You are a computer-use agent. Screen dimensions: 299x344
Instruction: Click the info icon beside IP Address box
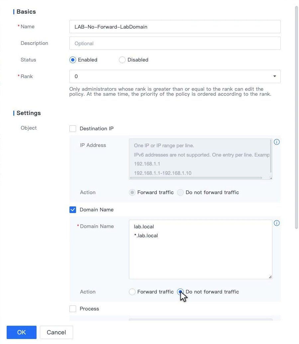point(277,142)
